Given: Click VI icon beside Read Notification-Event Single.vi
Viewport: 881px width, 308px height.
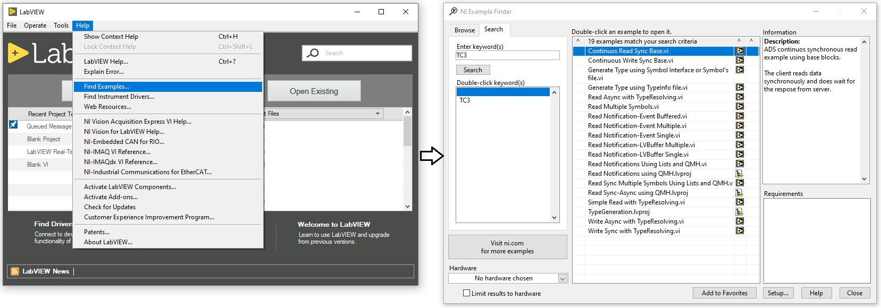Looking at the screenshot, I should [740, 135].
